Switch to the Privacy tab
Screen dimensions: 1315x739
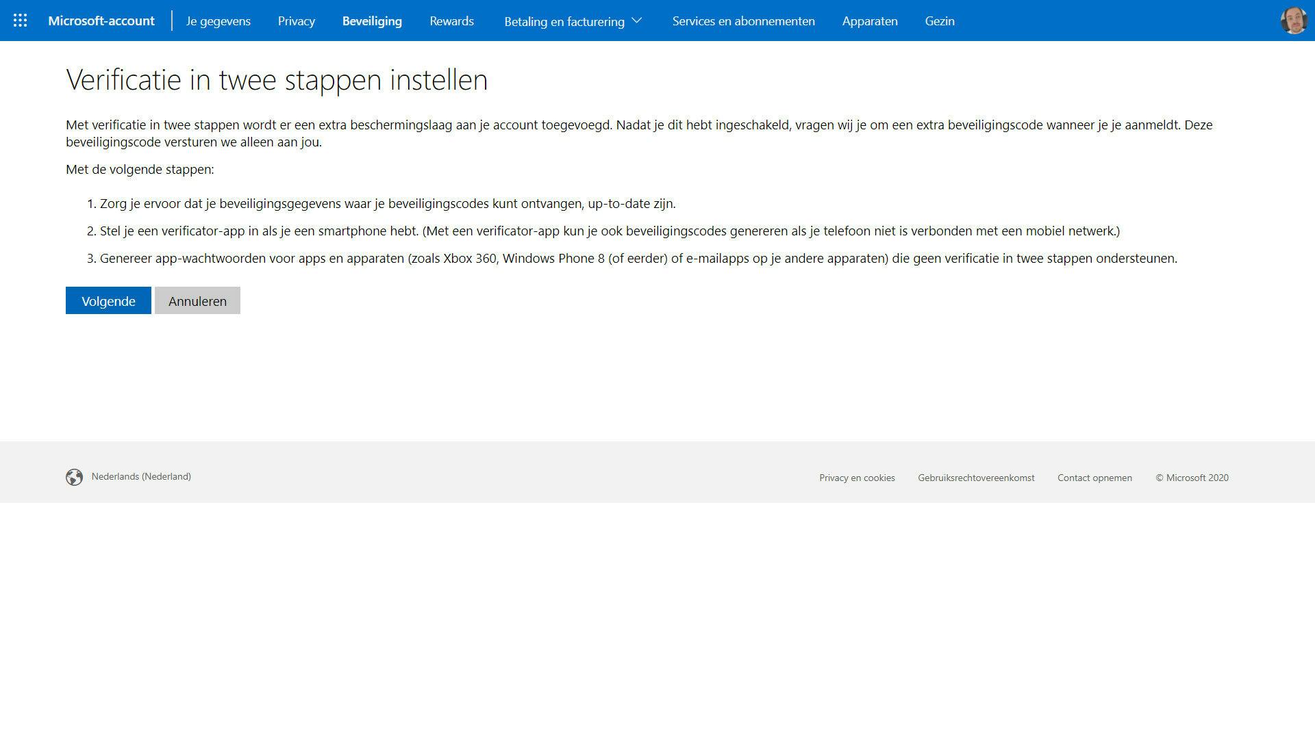(x=297, y=21)
